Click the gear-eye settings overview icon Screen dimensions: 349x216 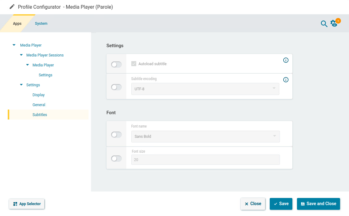[334, 24]
